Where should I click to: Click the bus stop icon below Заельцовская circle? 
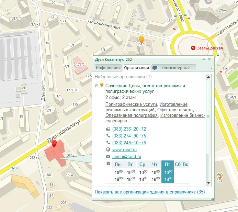coord(218,55)
